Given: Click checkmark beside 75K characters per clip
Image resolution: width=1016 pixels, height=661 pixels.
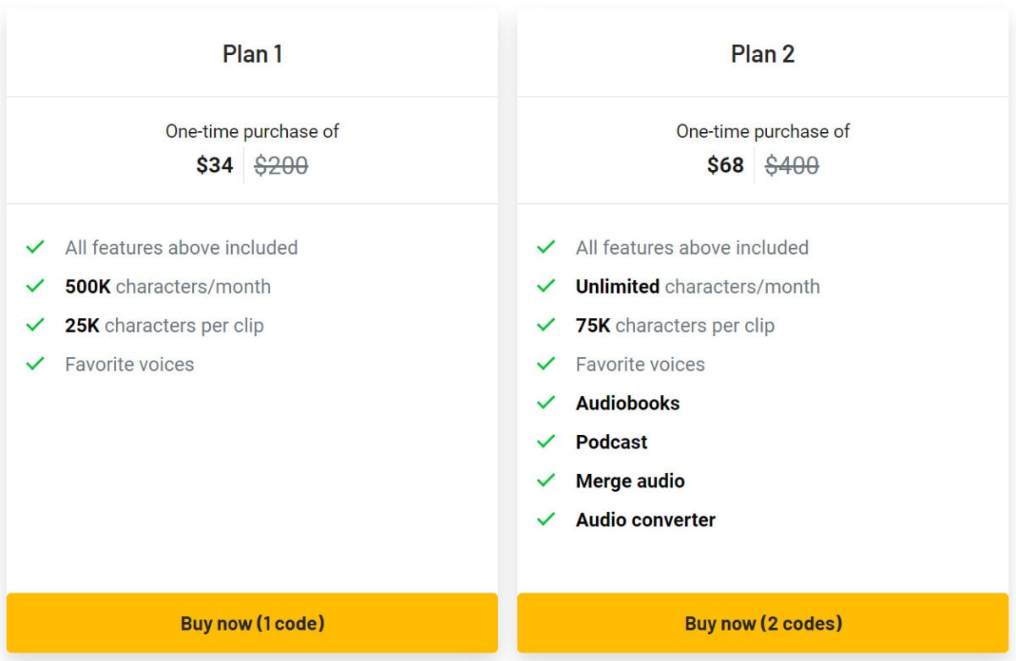Looking at the screenshot, I should tap(546, 325).
